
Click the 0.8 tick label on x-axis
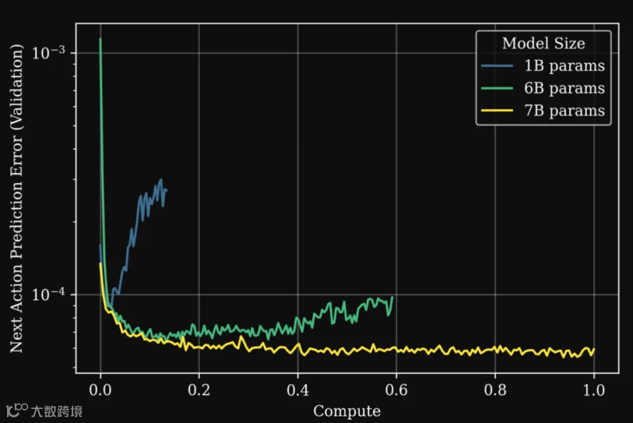click(495, 390)
